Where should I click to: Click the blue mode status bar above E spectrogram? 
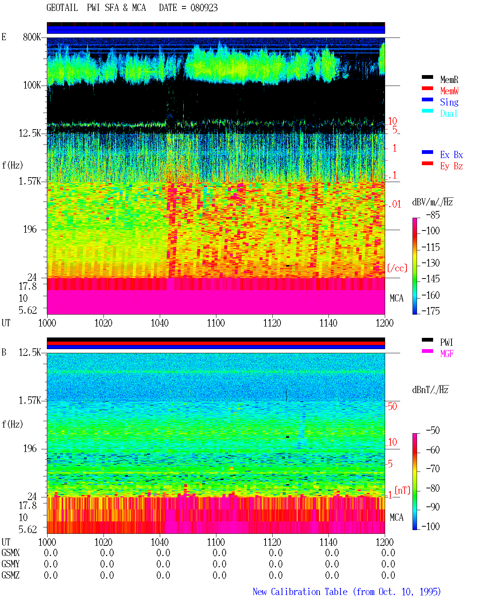(x=216, y=30)
